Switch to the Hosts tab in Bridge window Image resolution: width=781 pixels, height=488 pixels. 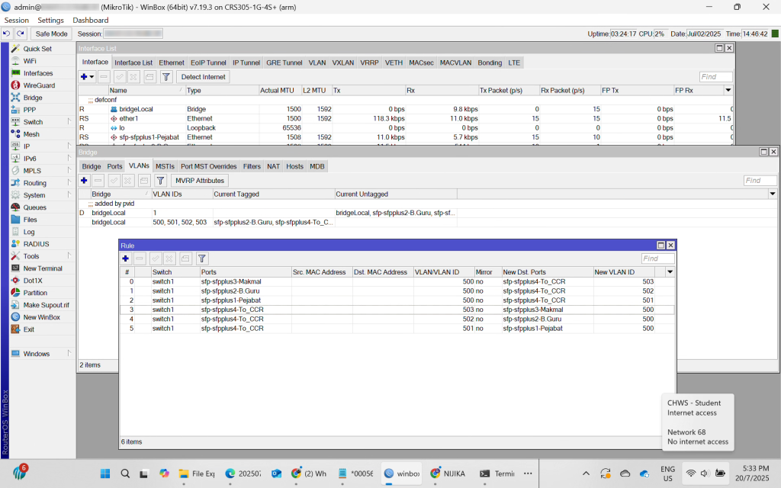[294, 166]
